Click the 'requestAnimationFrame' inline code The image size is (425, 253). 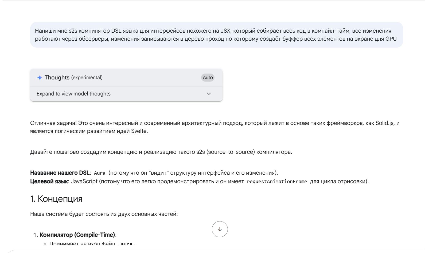(x=277, y=182)
